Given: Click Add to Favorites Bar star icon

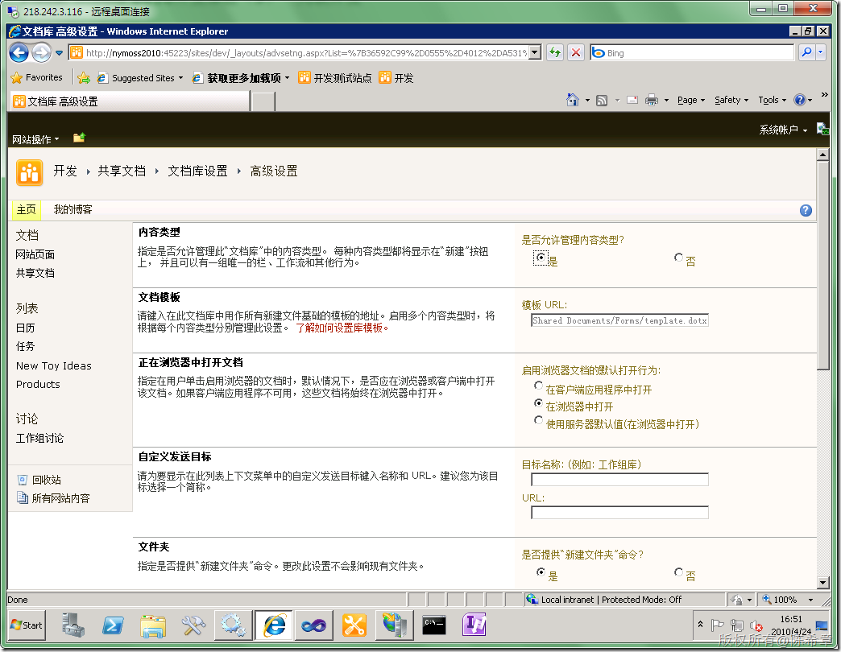Looking at the screenshot, I should point(84,78).
